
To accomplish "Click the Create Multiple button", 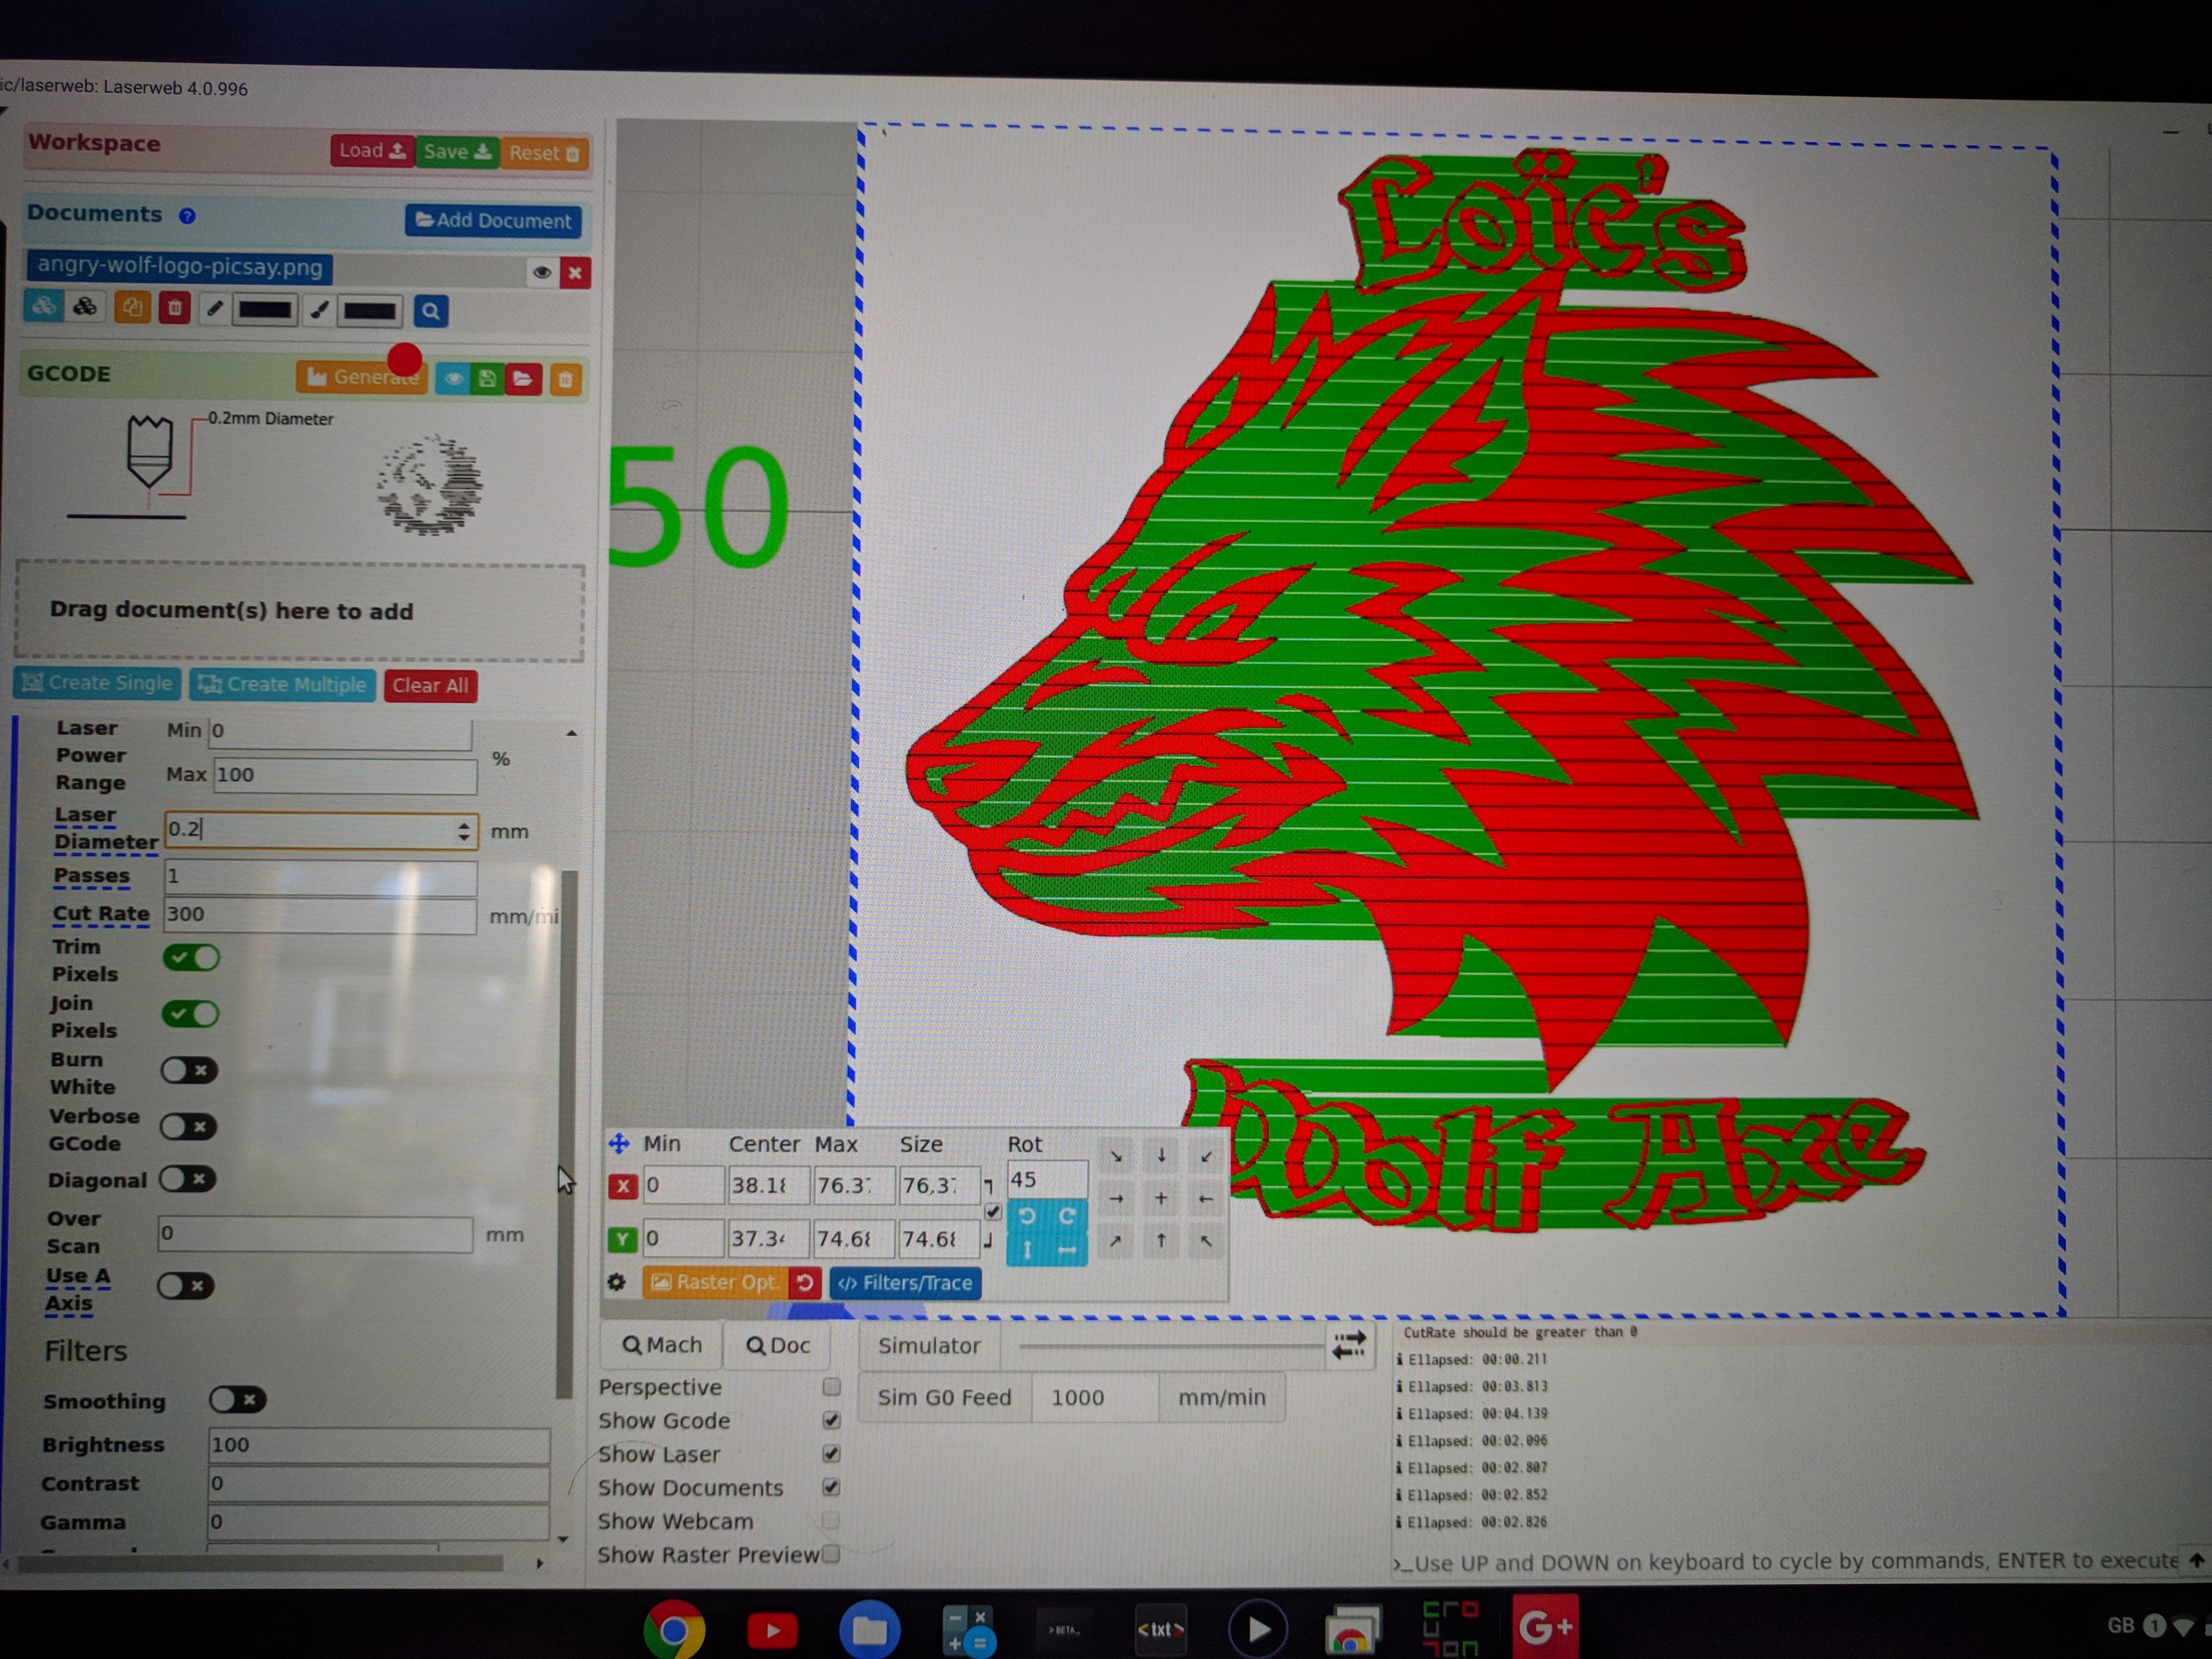I will pos(283,684).
